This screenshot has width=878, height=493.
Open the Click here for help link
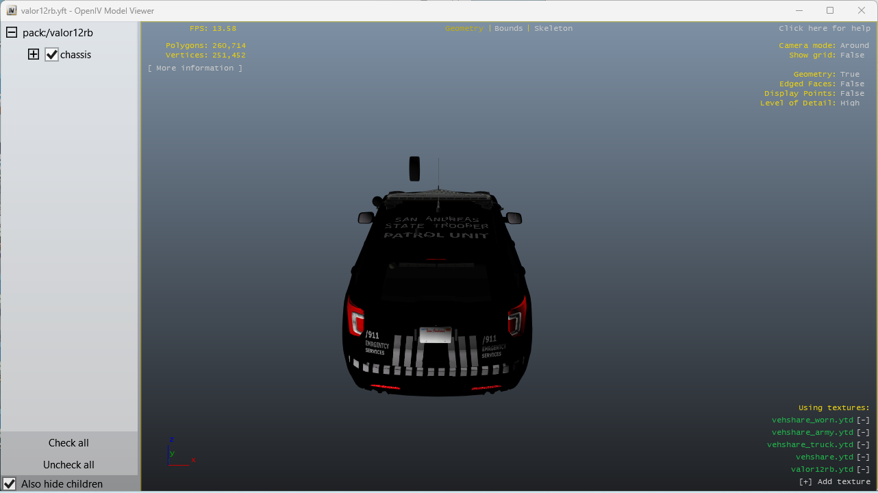tap(824, 29)
